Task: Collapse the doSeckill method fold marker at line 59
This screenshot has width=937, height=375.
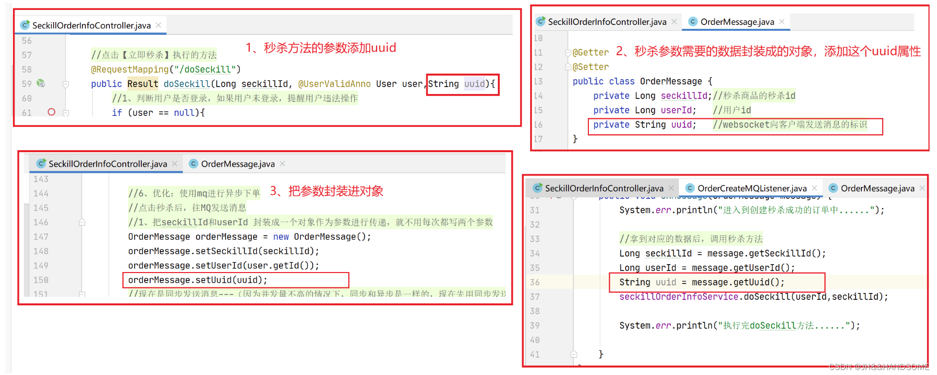Action: pyautogui.click(x=66, y=85)
